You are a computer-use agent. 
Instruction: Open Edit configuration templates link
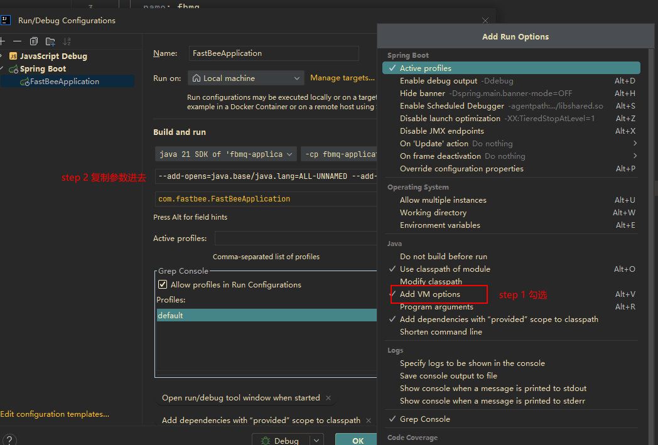[55, 414]
